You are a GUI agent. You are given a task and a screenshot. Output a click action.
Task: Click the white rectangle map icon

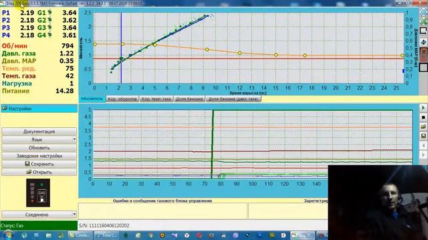[x=423, y=31]
